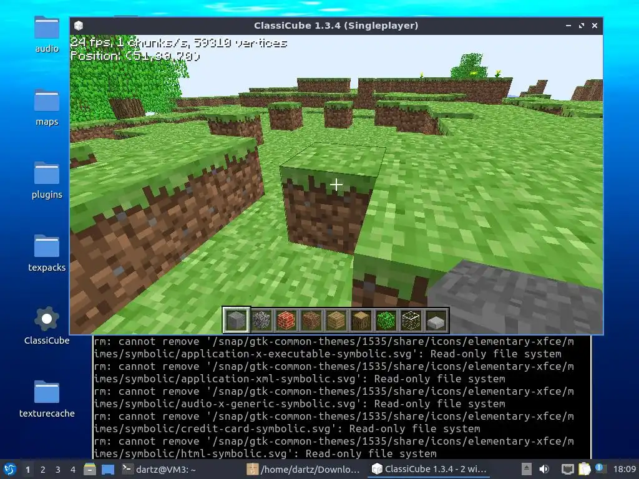The width and height of the screenshot is (639, 479).
Task: Open the removable media tray icon
Action: click(x=527, y=470)
